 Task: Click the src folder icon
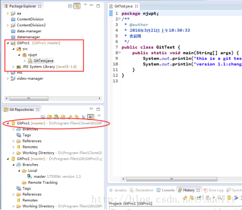[x=19, y=49]
